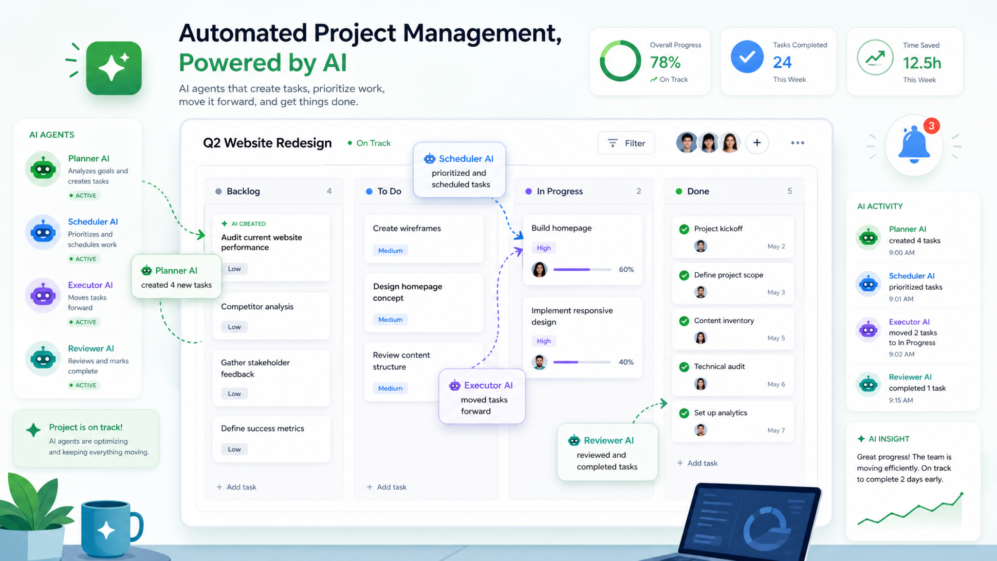Screen dimensions: 997x561
Task: Open the notification bell with badge 3
Action: coord(914,145)
